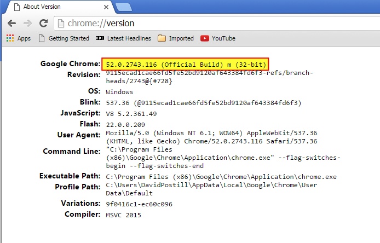Image resolution: width=380 pixels, height=243 pixels.
Task: Click Flash version 22.0.0.209
Action: (x=125, y=125)
